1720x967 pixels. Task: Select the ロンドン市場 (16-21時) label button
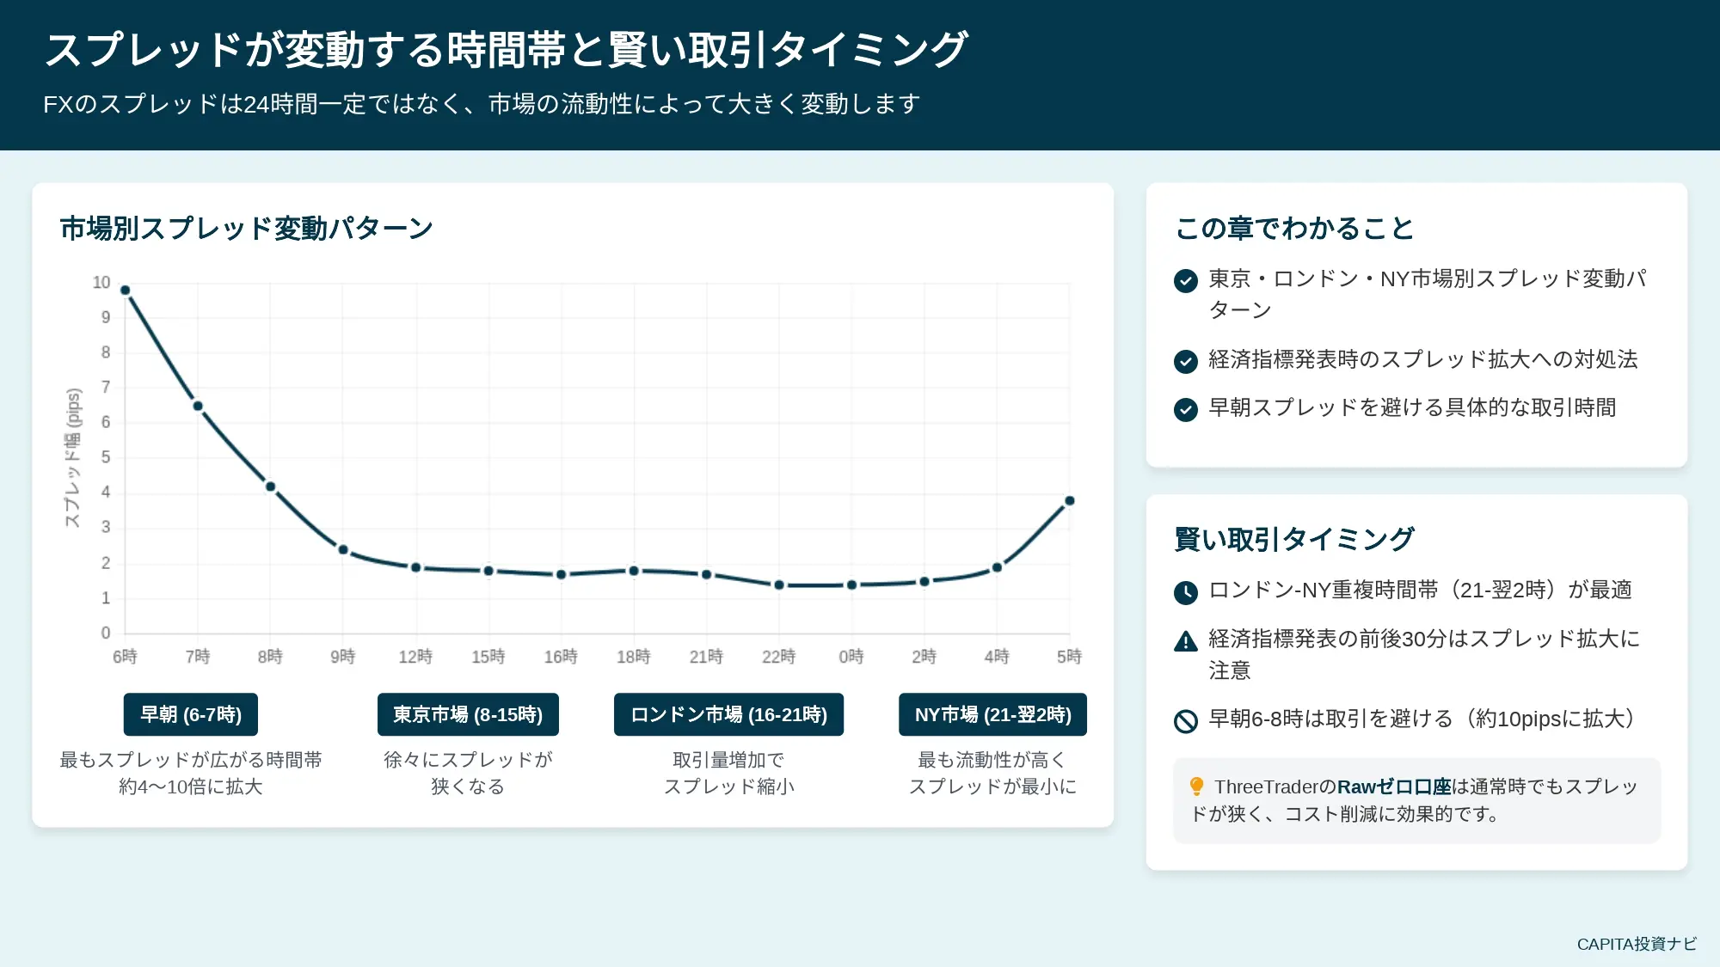coord(728,714)
